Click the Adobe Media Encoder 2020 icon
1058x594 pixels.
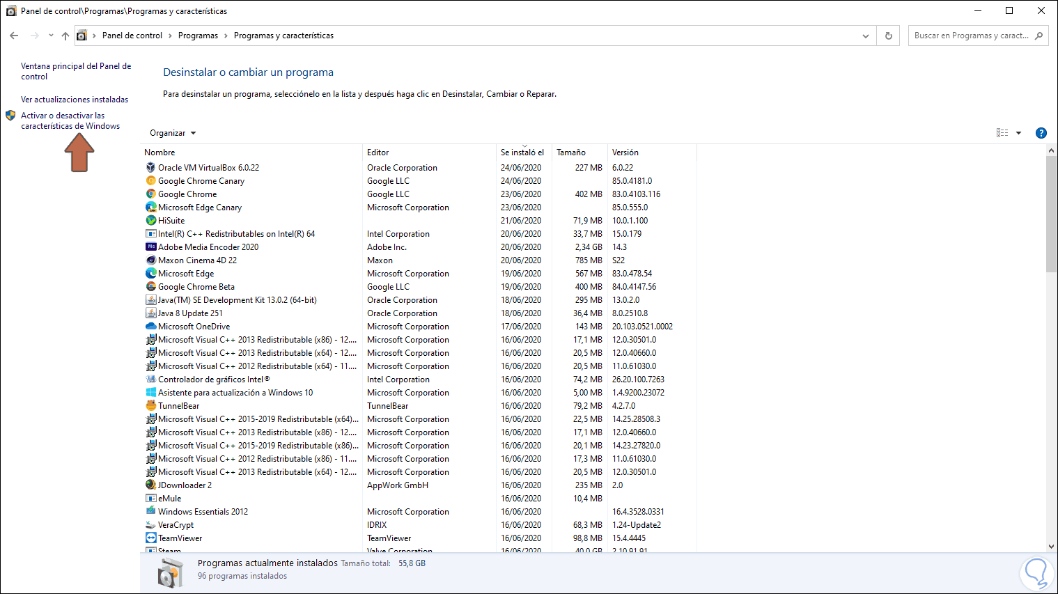[150, 247]
